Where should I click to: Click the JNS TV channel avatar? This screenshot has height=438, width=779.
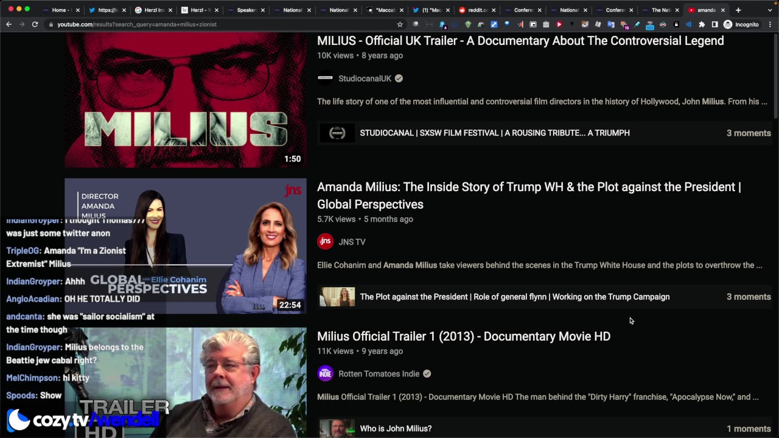[326, 242]
